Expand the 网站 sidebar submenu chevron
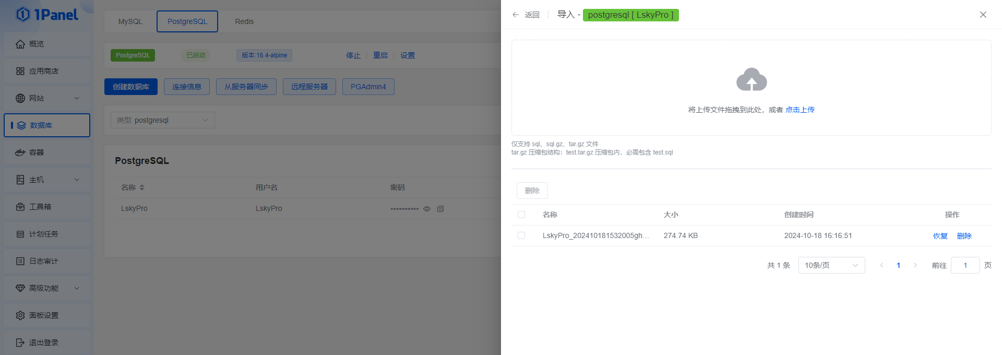This screenshot has height=355, width=1002. pos(77,98)
